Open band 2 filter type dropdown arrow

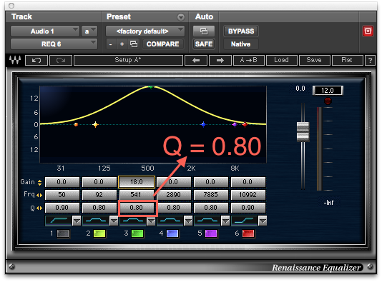(x=114, y=221)
